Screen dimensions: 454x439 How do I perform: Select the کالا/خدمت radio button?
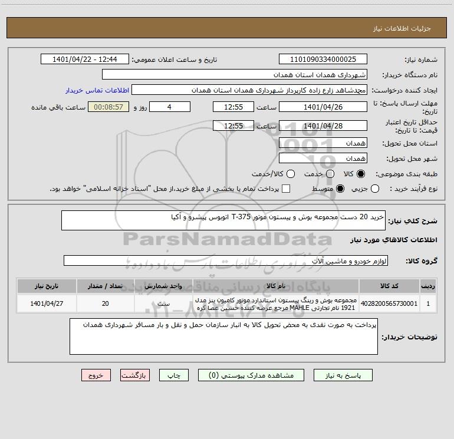(291, 174)
